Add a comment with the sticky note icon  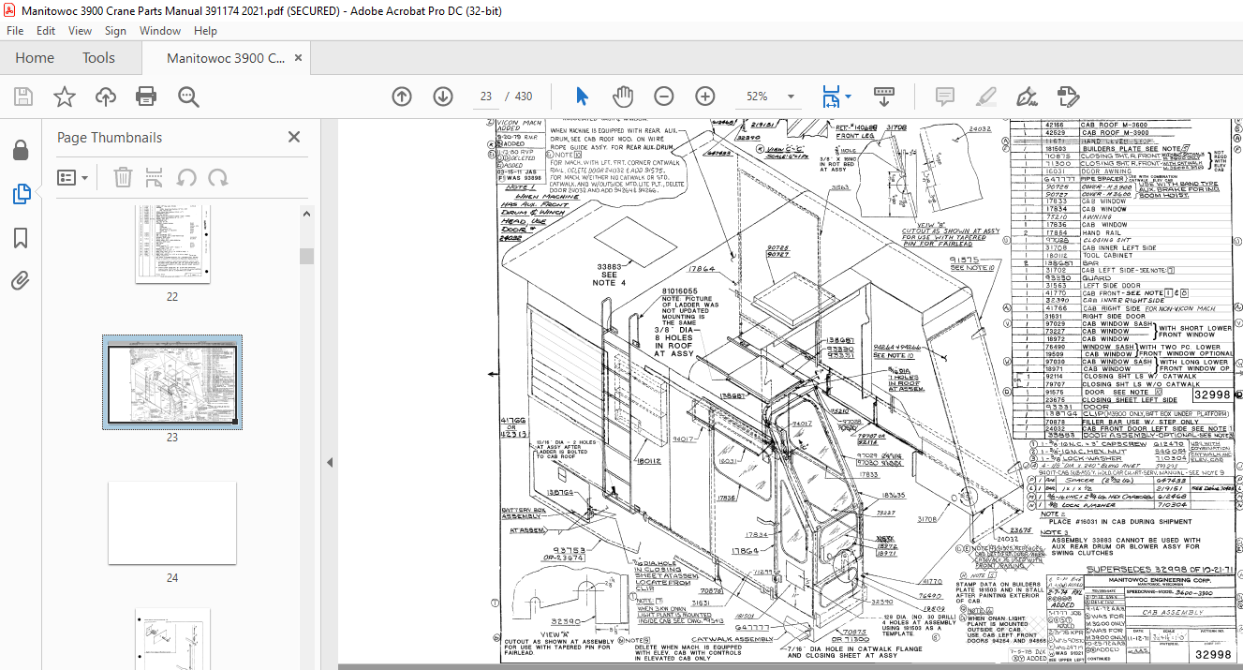(944, 97)
